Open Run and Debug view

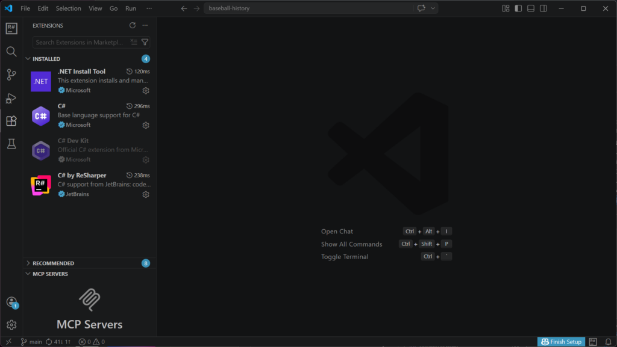coord(11,98)
